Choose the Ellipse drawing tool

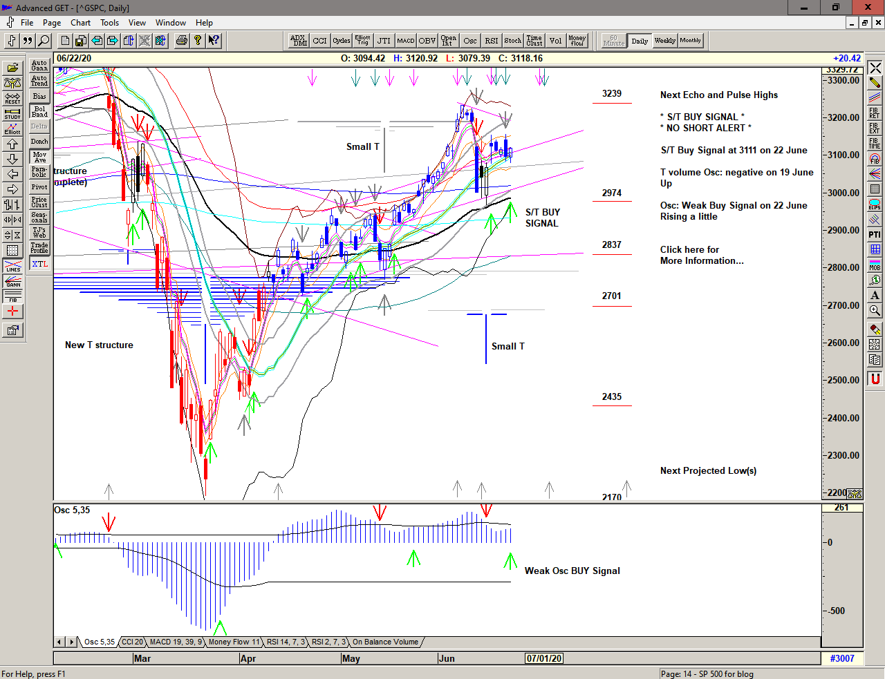tap(875, 204)
